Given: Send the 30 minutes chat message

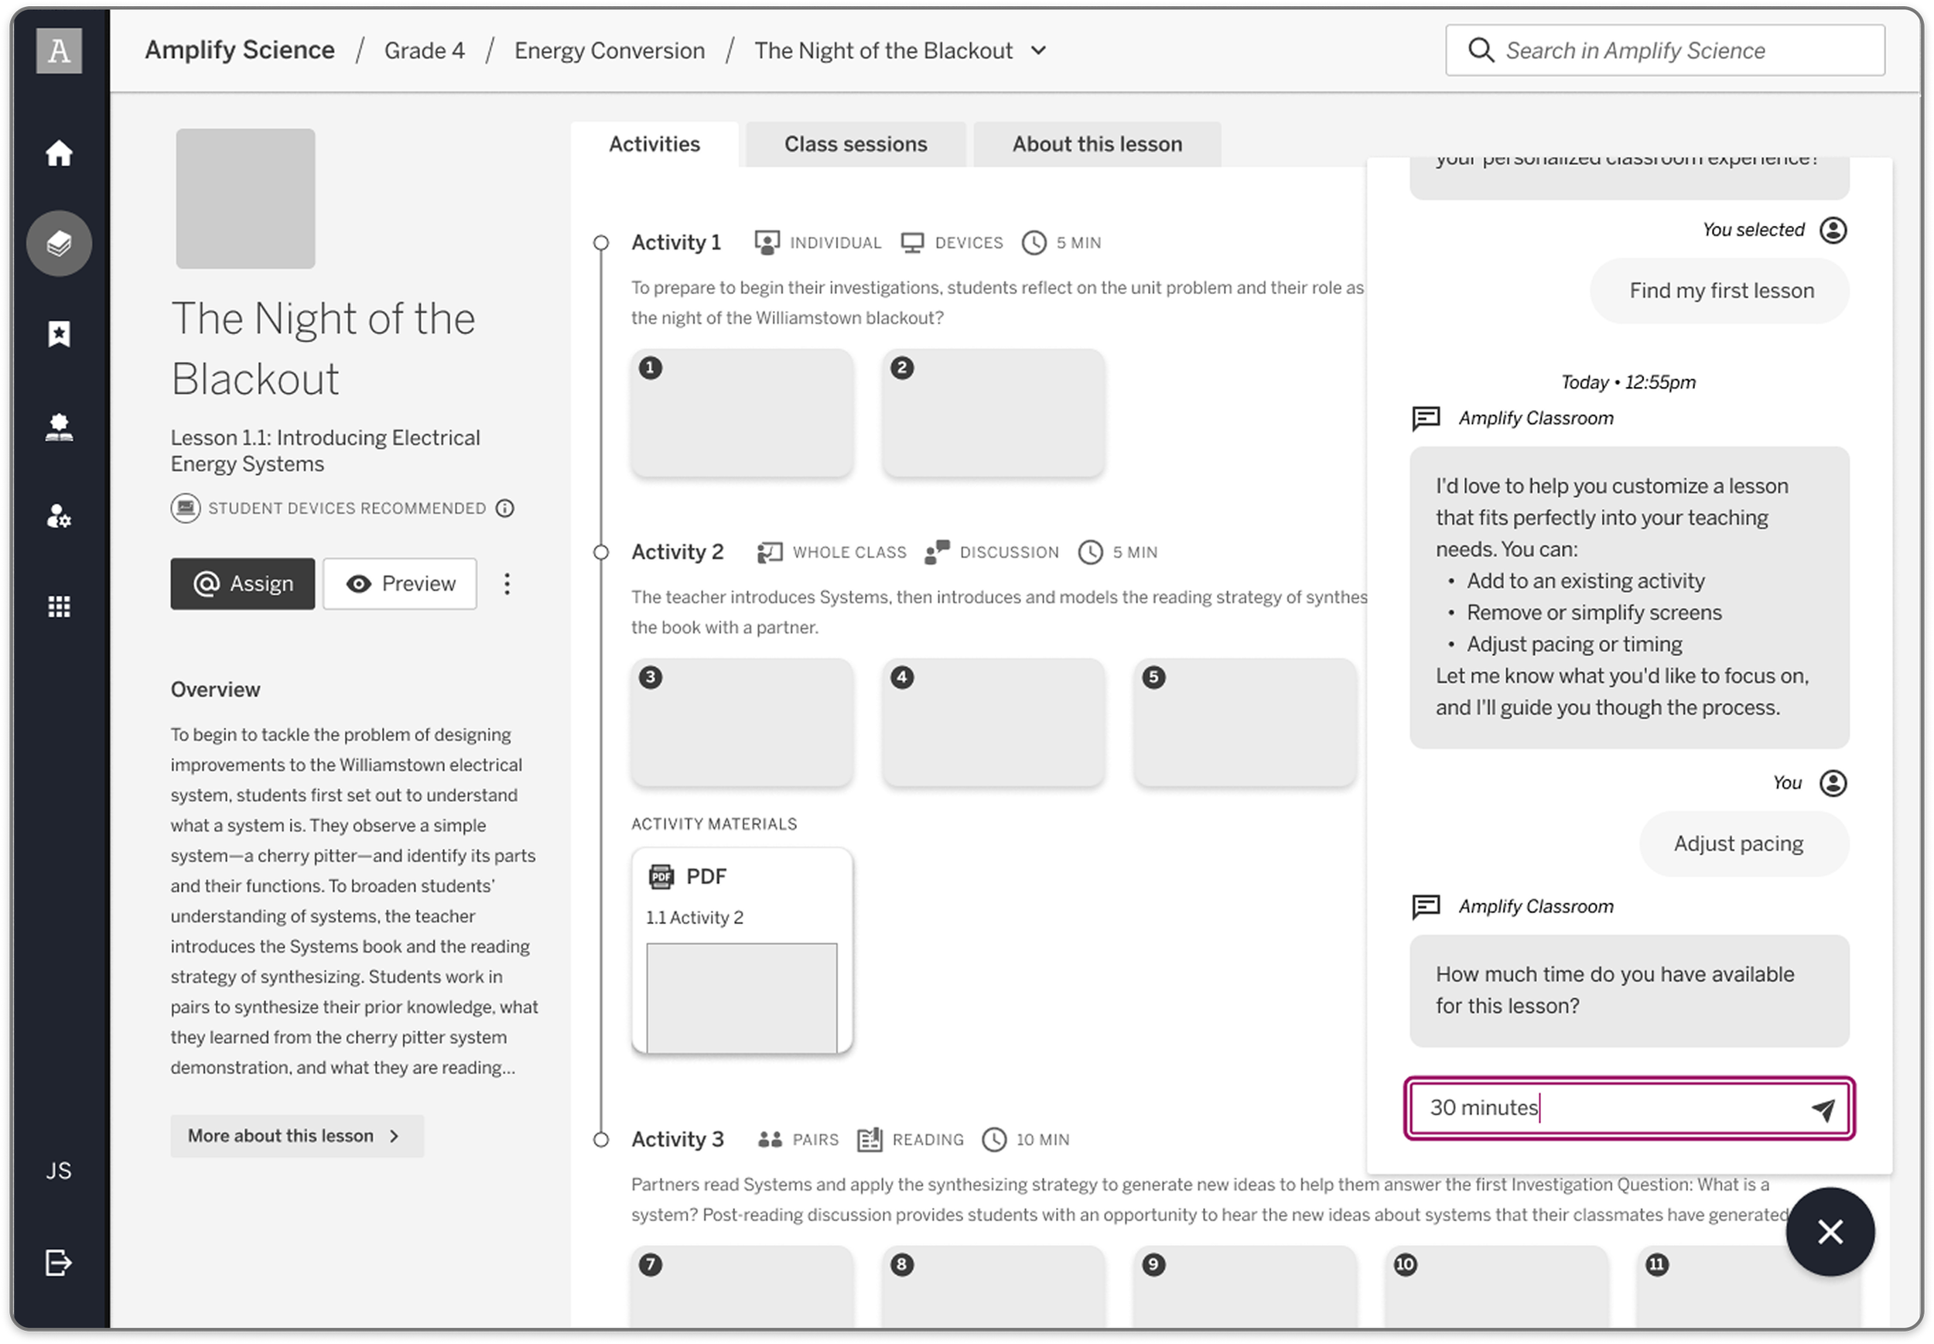Looking at the screenshot, I should tap(1823, 1109).
